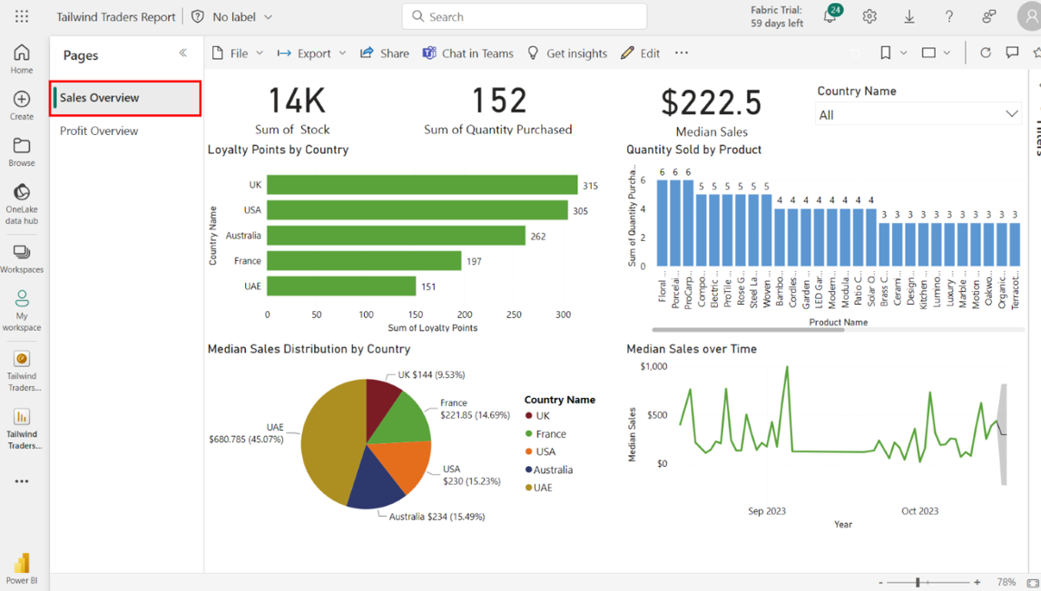Open the settings gear
The image size is (1041, 591).
click(x=869, y=16)
